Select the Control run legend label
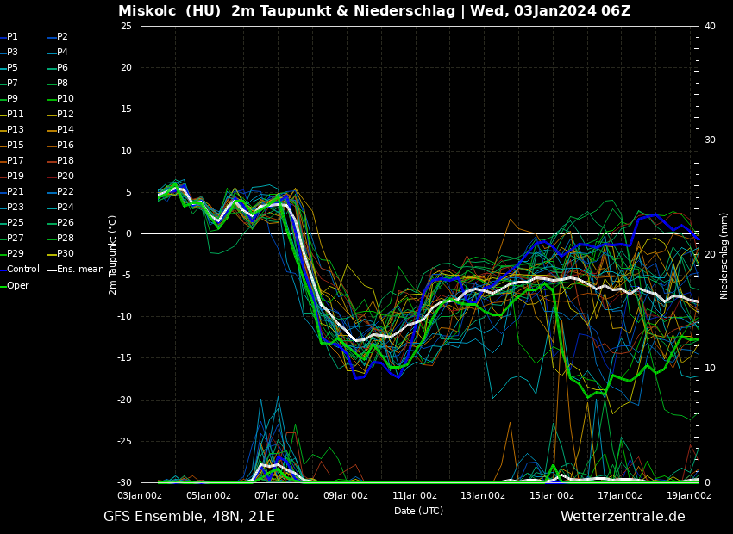 pyautogui.click(x=23, y=270)
